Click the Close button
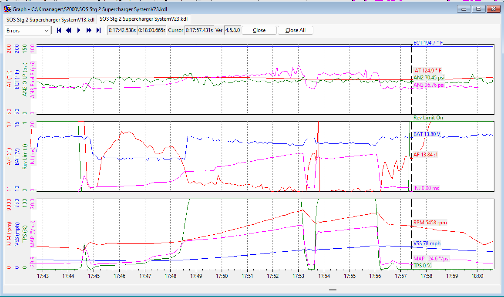 (259, 30)
